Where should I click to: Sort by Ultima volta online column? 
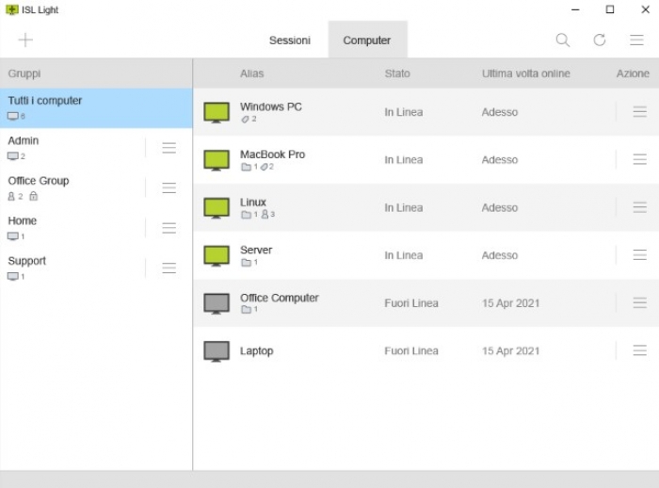525,73
